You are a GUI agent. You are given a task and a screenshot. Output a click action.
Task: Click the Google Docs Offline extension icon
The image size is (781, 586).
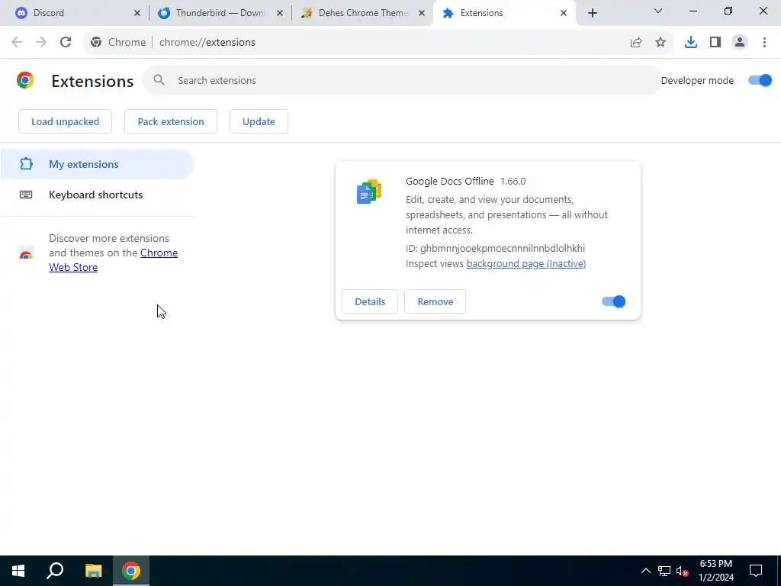[x=369, y=192]
